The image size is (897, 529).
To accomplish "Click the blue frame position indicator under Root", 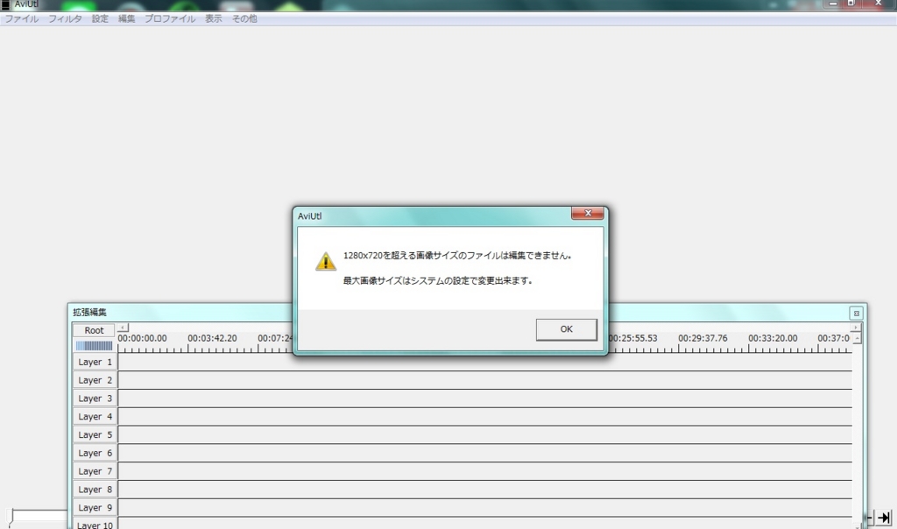I will pos(94,345).
